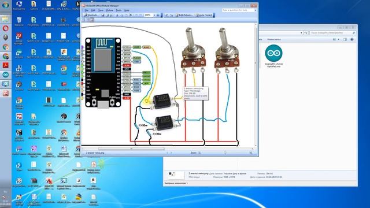The width and height of the screenshot is (370, 208).
Task: Click the Opera icon in the taskbar
Action: [5, 28]
